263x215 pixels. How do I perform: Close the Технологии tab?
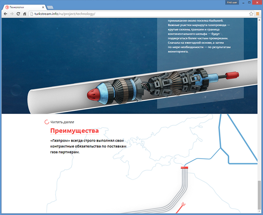tap(43, 7)
